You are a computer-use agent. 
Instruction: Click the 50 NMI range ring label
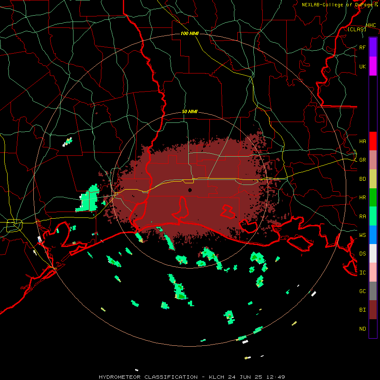(190, 112)
